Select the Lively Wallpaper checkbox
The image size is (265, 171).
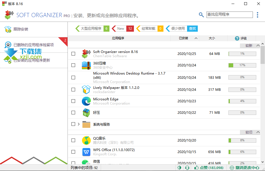tap(73, 89)
